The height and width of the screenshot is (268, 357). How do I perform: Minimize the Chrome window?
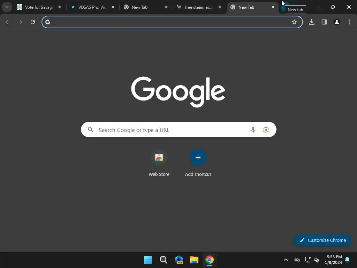317,7
